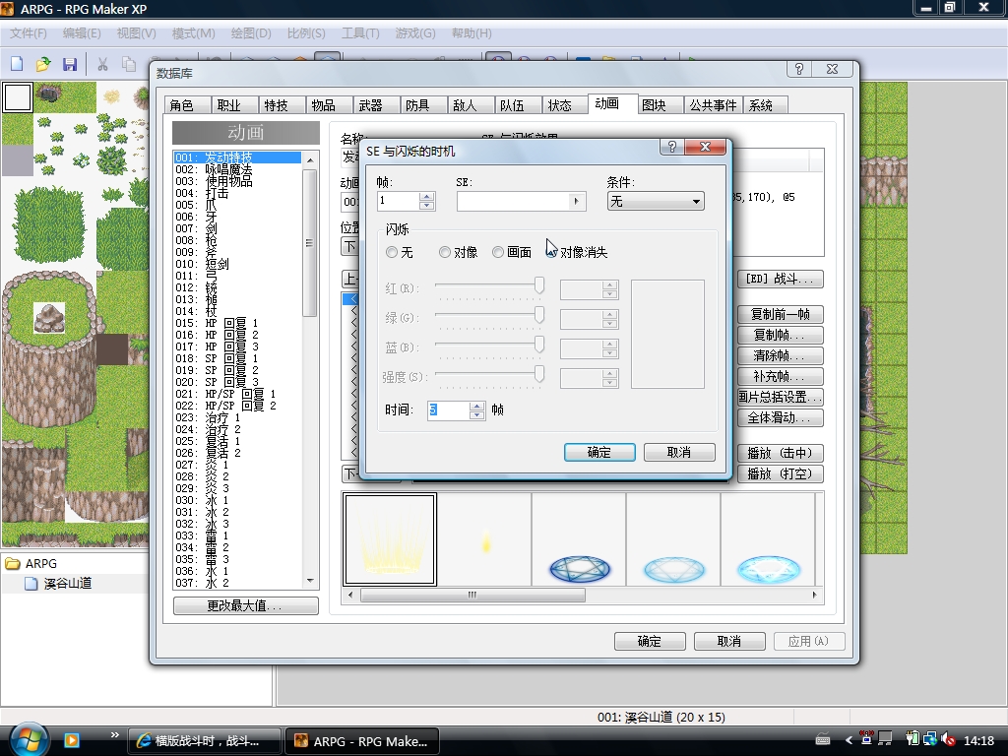Click the network globe tray icon
The image size is (1008, 756).
pyautogui.click(x=930, y=740)
